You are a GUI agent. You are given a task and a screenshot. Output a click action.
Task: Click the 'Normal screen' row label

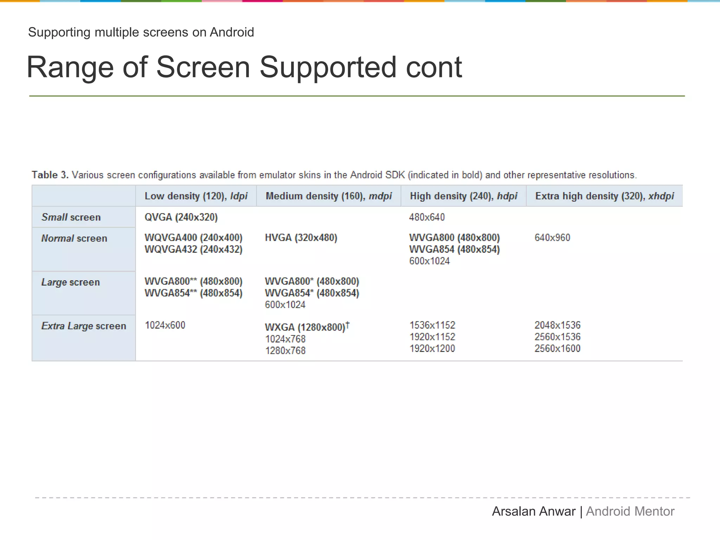[74, 238]
